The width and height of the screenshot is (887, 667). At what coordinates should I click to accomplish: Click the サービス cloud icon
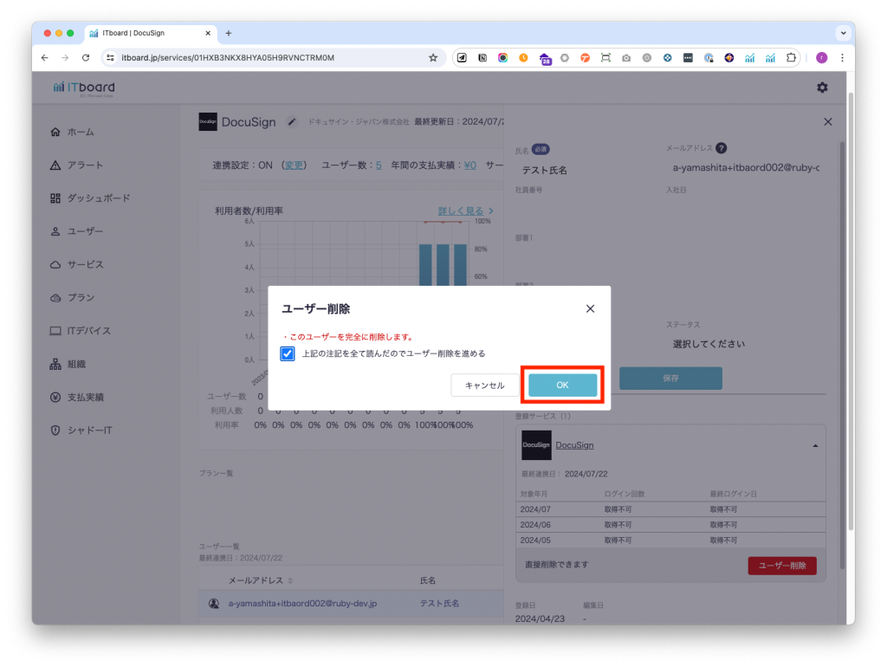pos(55,264)
